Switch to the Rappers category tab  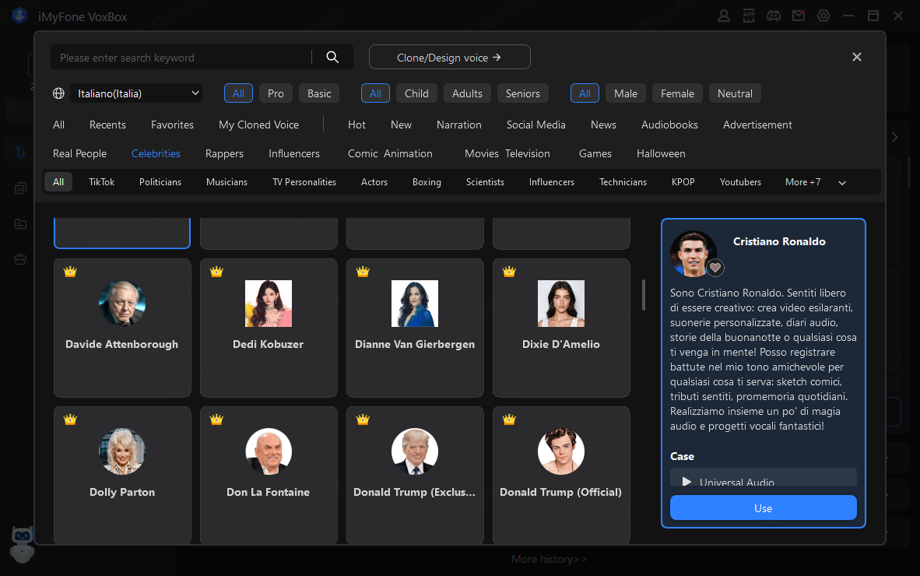point(224,153)
